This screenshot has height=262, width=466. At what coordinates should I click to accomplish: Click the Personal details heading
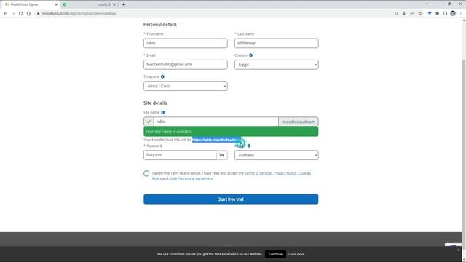coord(160,25)
